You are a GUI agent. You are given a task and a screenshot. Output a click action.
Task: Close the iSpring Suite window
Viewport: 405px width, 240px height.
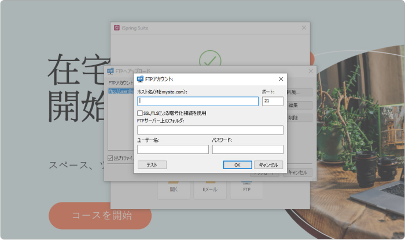(304, 28)
